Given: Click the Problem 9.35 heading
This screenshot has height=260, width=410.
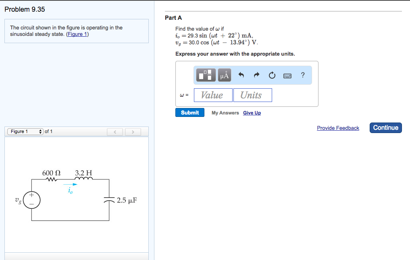Looking at the screenshot, I should [x=25, y=9].
